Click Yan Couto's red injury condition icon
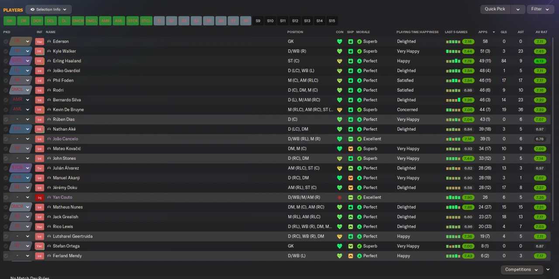Image resolution: width=559 pixels, height=279 pixels. click(x=339, y=197)
